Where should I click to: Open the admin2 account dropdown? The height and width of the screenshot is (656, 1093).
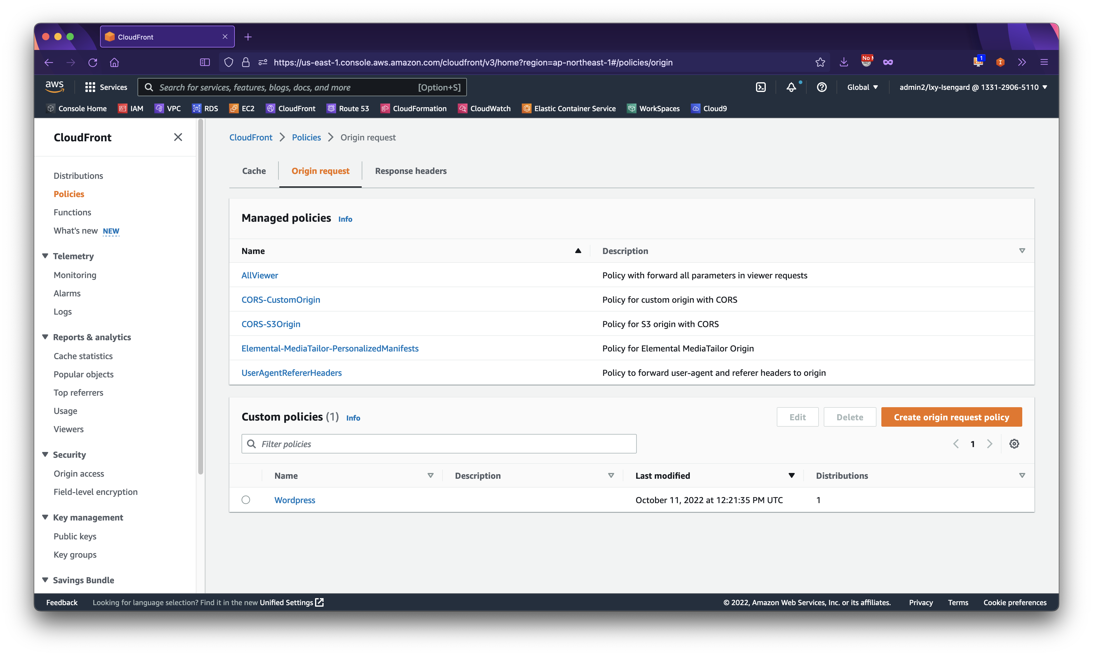tap(973, 87)
